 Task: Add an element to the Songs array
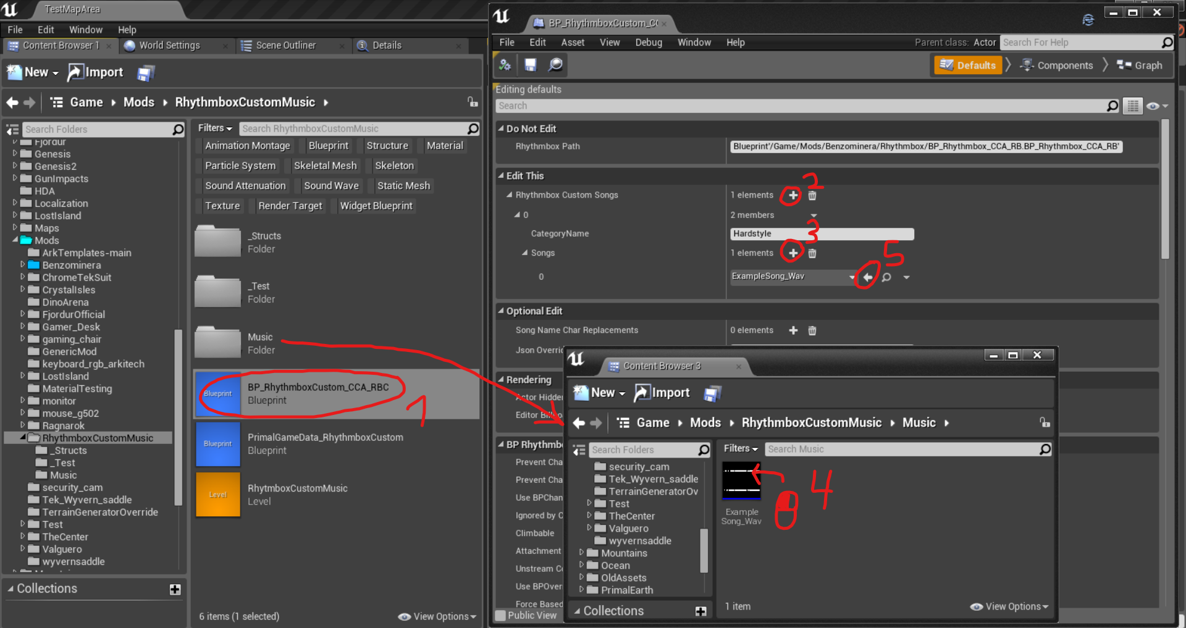pyautogui.click(x=793, y=253)
